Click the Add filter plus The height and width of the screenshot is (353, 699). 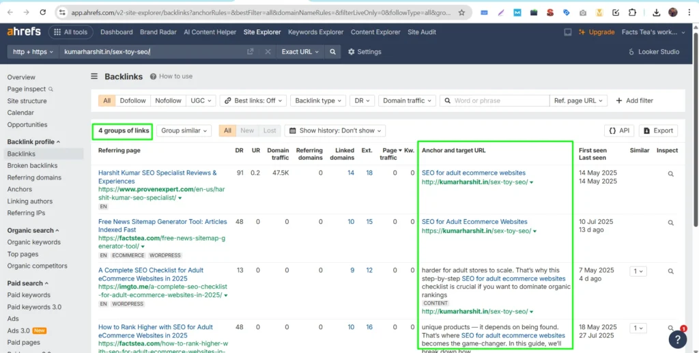coord(634,101)
